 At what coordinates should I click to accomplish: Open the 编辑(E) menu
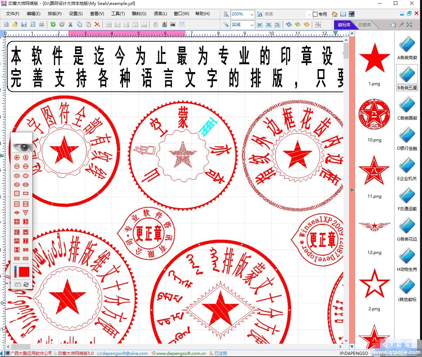tap(34, 14)
